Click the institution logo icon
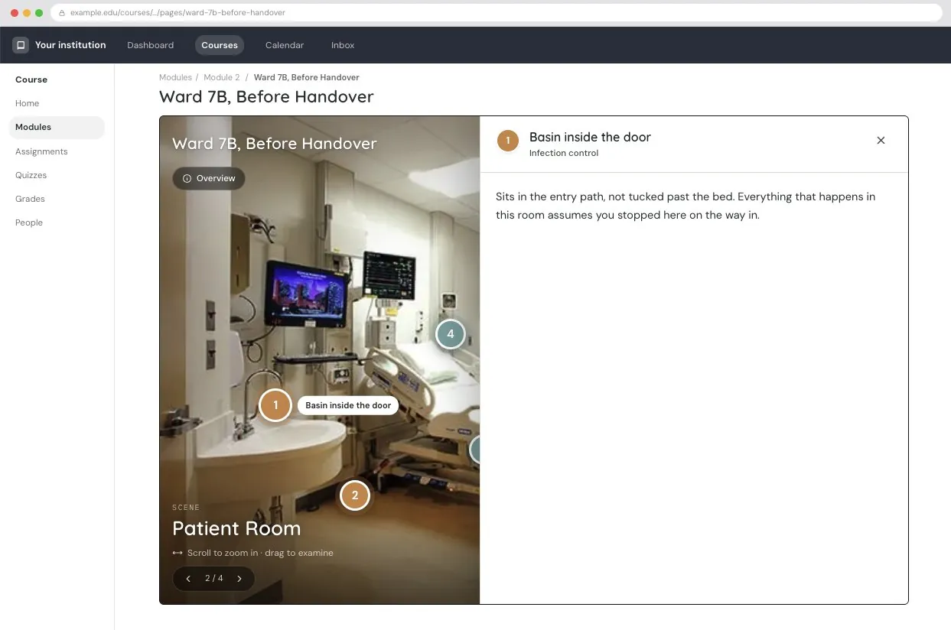The width and height of the screenshot is (951, 630). (21, 45)
